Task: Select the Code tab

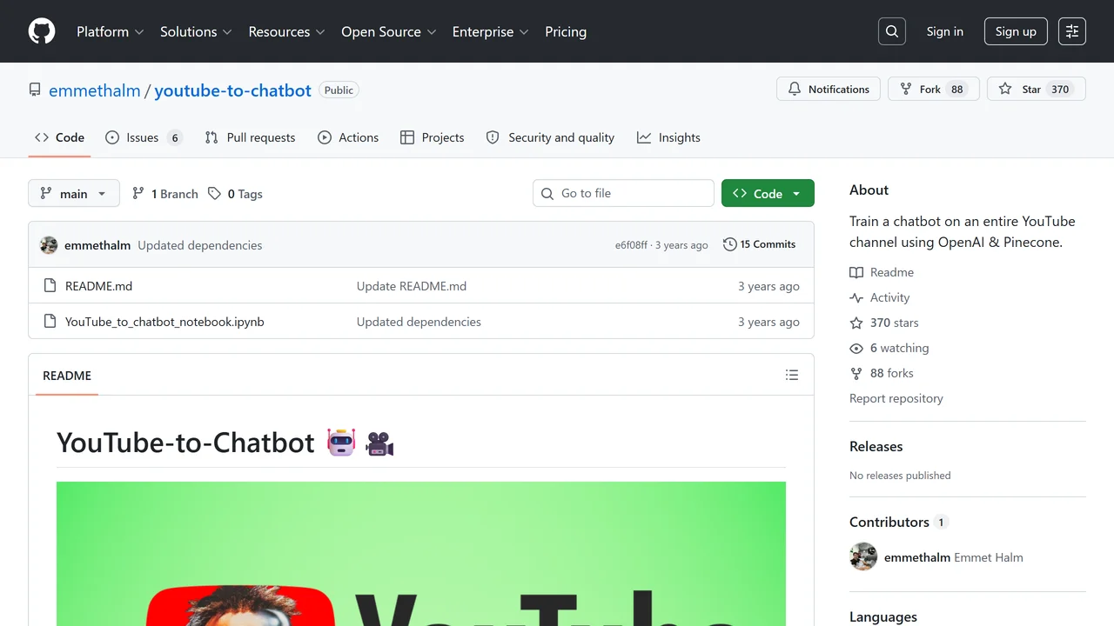Action: pos(59,137)
